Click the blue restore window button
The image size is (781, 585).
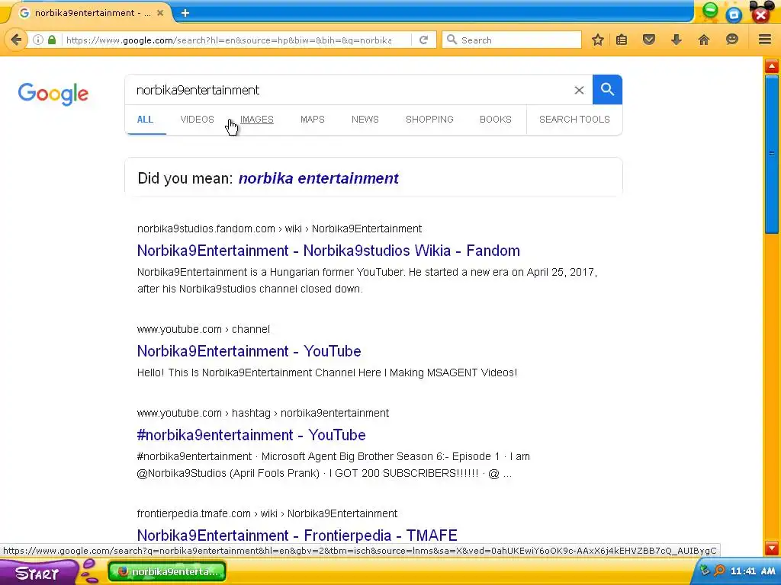pos(734,15)
